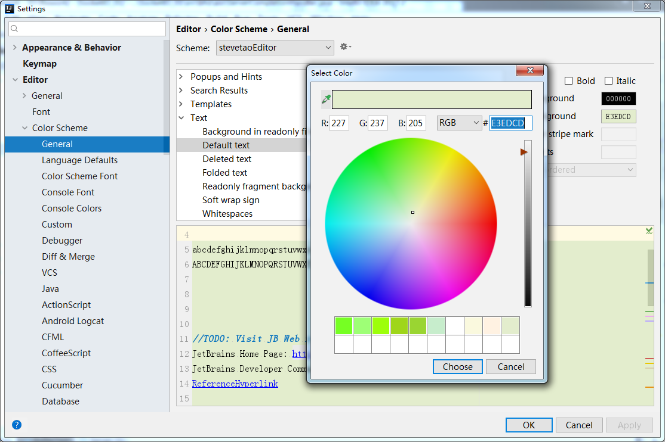Select Deleted text item
The width and height of the screenshot is (665, 442).
pos(227,159)
